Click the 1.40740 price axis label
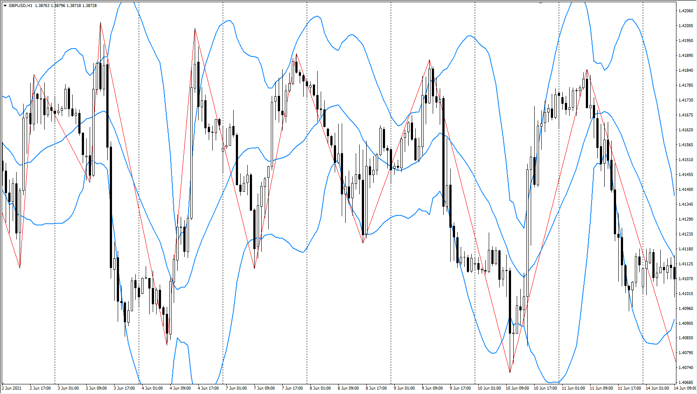This screenshot has height=394, width=697. coord(686,368)
